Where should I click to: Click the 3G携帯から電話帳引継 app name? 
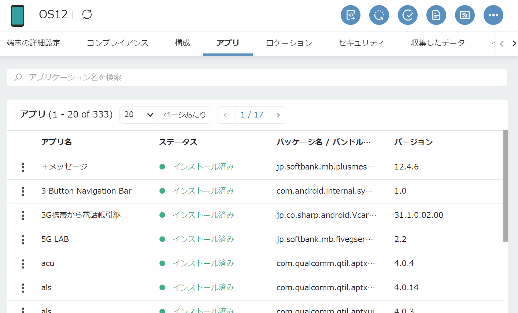[81, 215]
